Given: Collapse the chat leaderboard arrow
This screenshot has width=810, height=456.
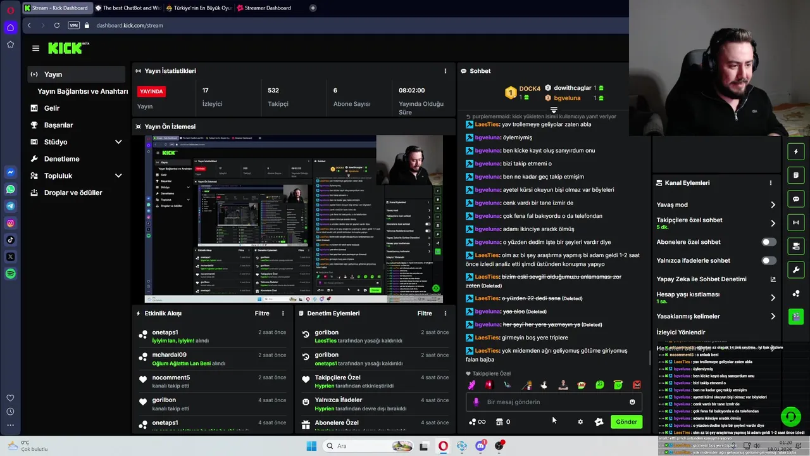Looking at the screenshot, I should coord(554,110).
